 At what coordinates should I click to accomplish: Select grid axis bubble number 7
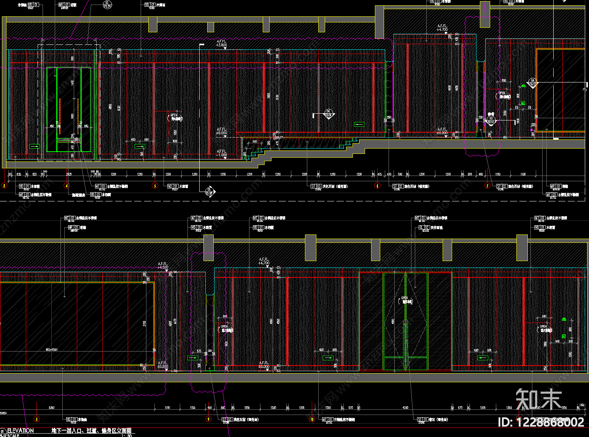(x=487, y=186)
